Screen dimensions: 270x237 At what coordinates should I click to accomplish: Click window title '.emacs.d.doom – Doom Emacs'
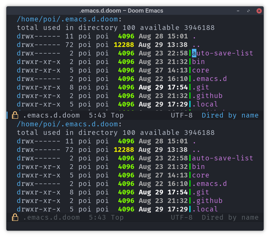121,11
